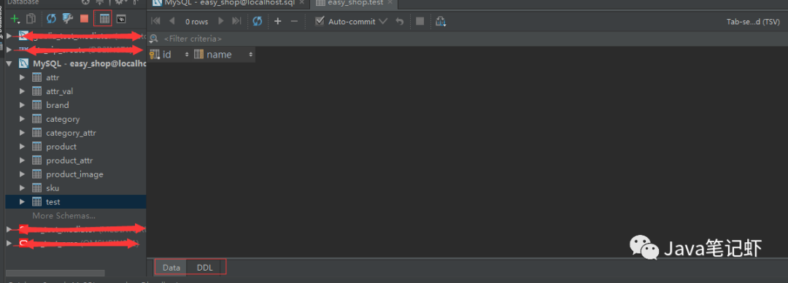Go to next page of rows

click(x=220, y=21)
